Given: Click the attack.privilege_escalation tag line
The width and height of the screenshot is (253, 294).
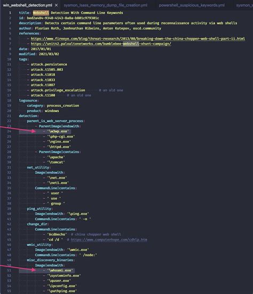Looking at the screenshot, I should click(x=58, y=90).
